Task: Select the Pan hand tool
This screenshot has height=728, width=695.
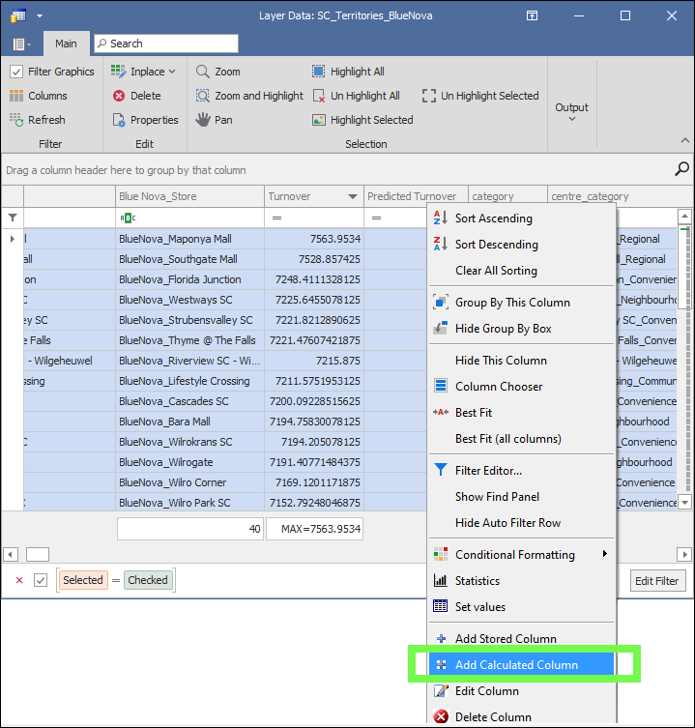Action: tap(203, 120)
